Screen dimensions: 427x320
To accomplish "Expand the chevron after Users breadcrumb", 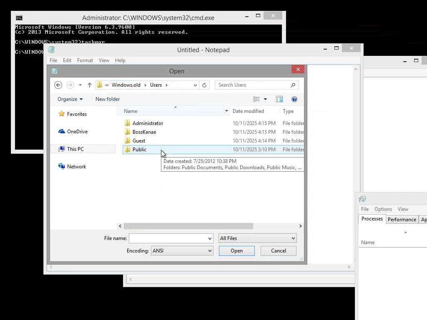I will 167,85.
